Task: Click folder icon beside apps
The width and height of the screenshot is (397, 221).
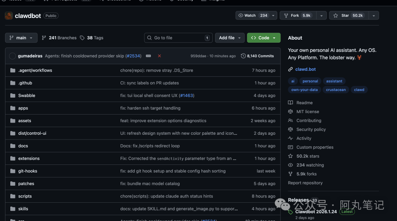Action: (12, 108)
